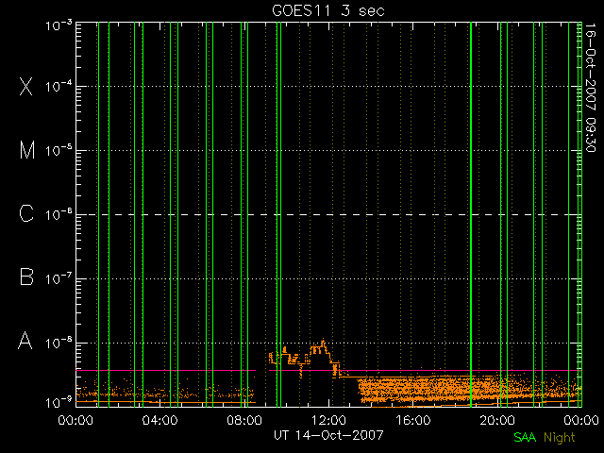Click the 20:00 time axis label
604x453 pixels.
497,419
